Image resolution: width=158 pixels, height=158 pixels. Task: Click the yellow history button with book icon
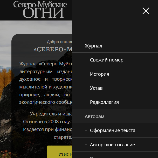60,152
